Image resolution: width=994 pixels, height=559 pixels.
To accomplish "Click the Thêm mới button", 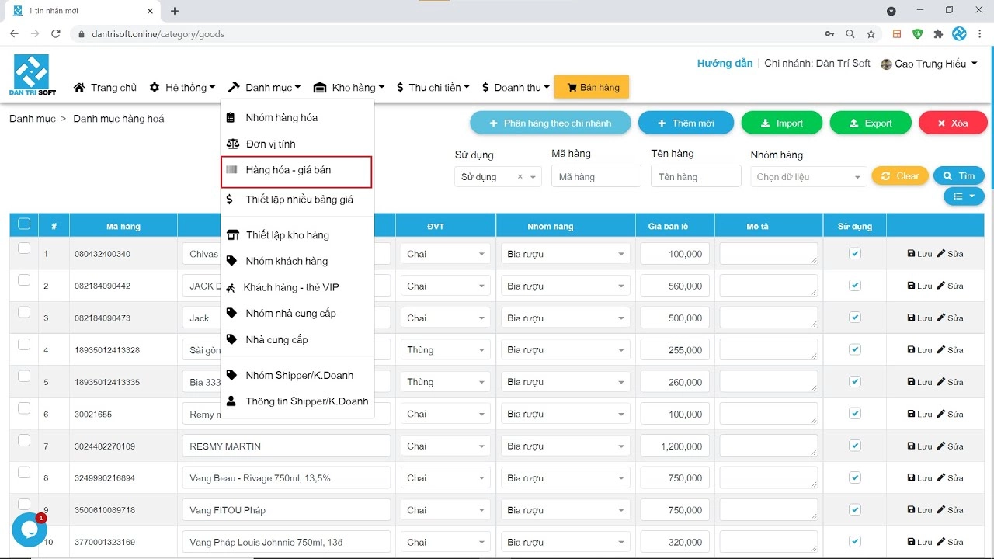I will click(686, 123).
